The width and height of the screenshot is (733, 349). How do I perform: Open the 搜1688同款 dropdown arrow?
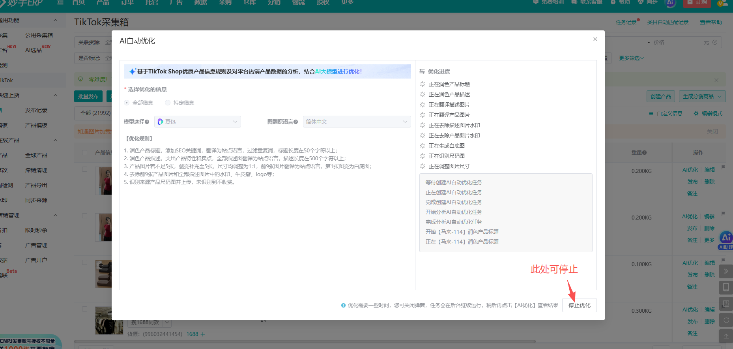pyautogui.click(x=167, y=323)
